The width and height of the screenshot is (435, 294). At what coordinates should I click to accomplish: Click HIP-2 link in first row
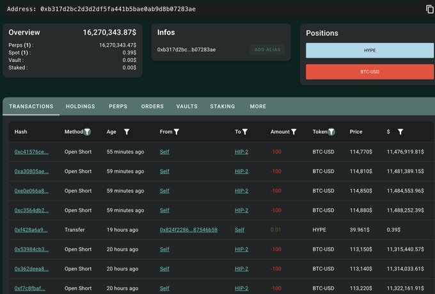tap(241, 152)
